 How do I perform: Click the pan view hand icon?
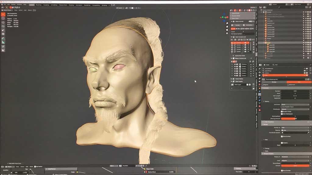[227, 27]
